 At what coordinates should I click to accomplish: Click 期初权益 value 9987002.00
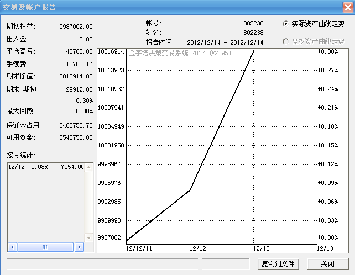76,27
